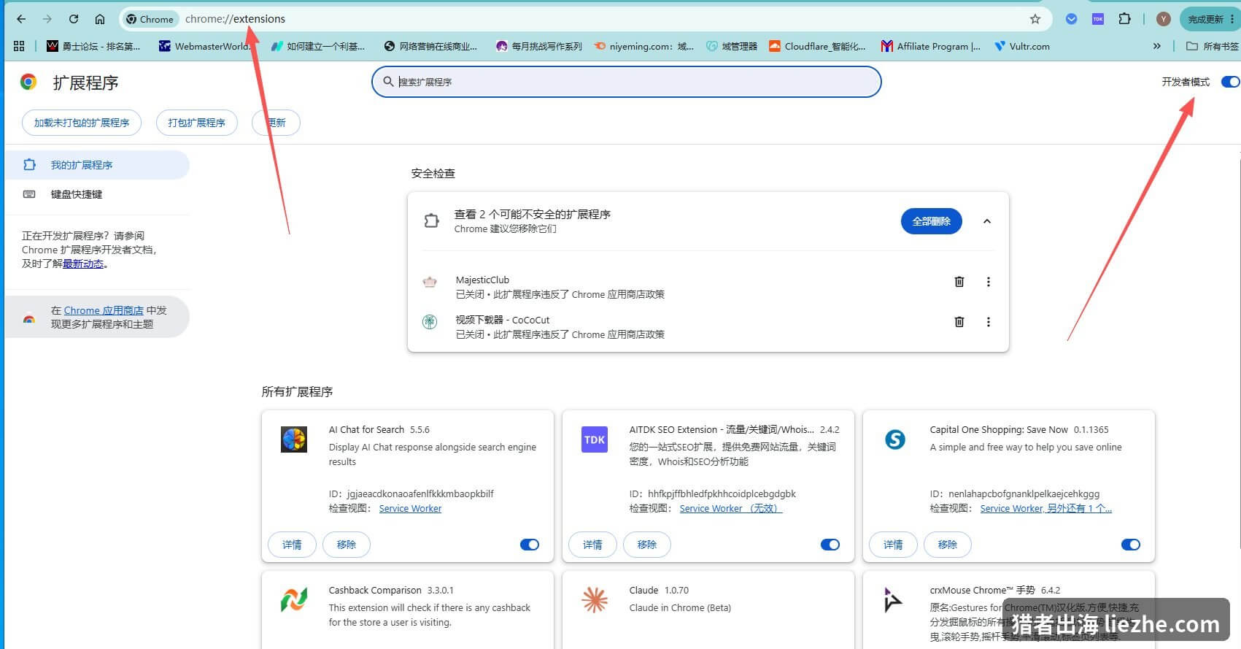Disable the AITDK SEO Extension toggle
The height and width of the screenshot is (649, 1241).
point(830,545)
